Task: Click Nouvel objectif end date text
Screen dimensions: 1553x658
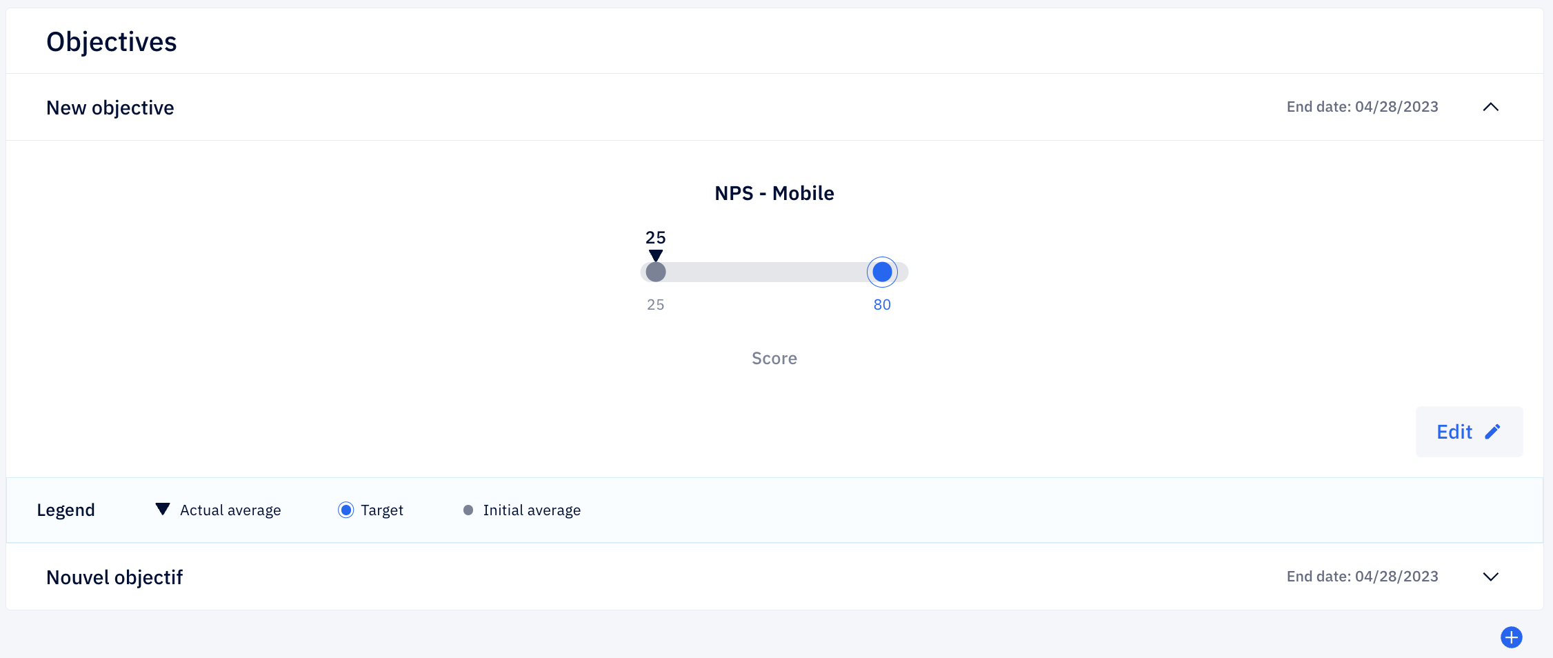Action: click(x=1363, y=577)
